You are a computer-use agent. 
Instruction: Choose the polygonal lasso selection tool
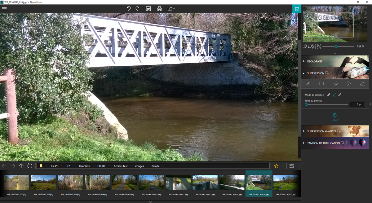(x=348, y=84)
